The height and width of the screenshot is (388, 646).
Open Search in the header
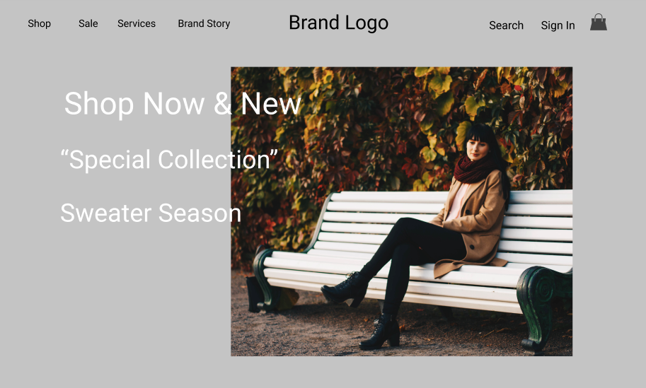(x=506, y=25)
